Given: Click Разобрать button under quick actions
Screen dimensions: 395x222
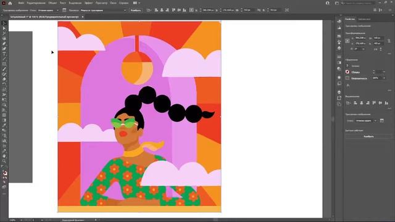Looking at the screenshot, I should pyautogui.click(x=368, y=136).
